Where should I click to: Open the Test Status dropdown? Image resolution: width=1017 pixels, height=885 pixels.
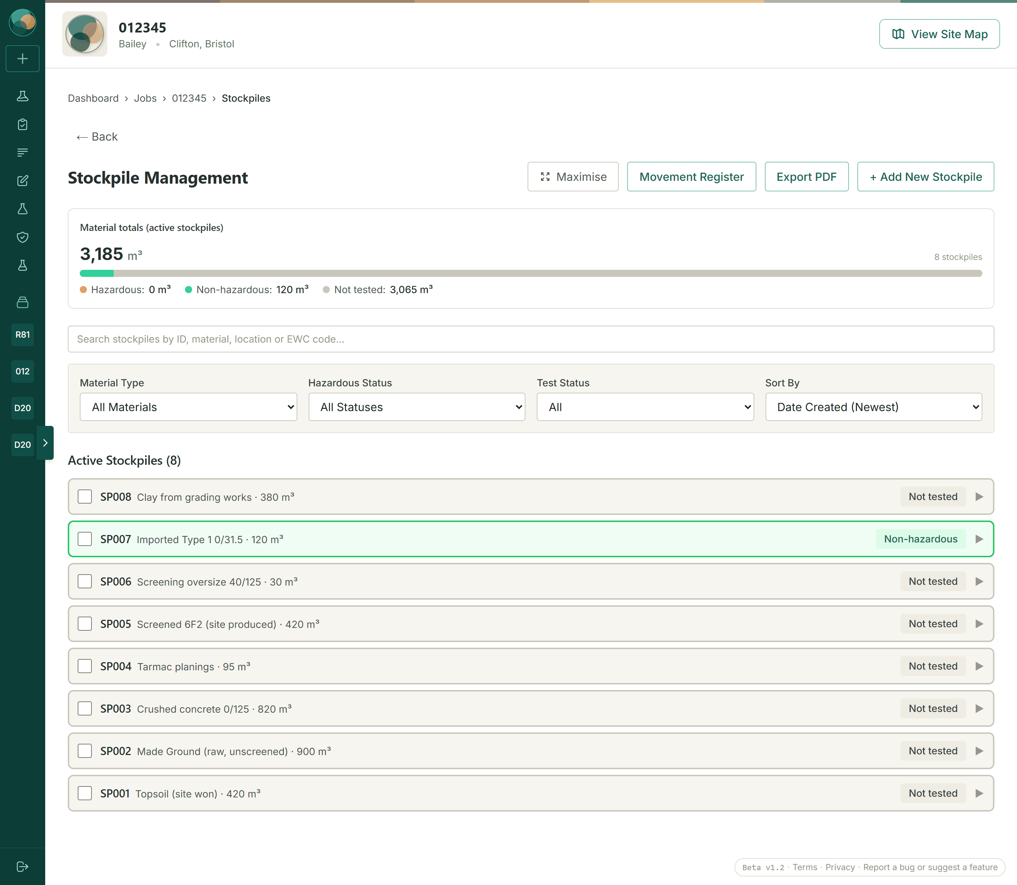pos(645,407)
